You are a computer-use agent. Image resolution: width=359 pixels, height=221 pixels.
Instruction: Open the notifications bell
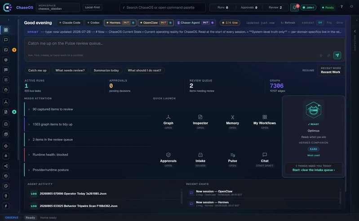pos(294,8)
